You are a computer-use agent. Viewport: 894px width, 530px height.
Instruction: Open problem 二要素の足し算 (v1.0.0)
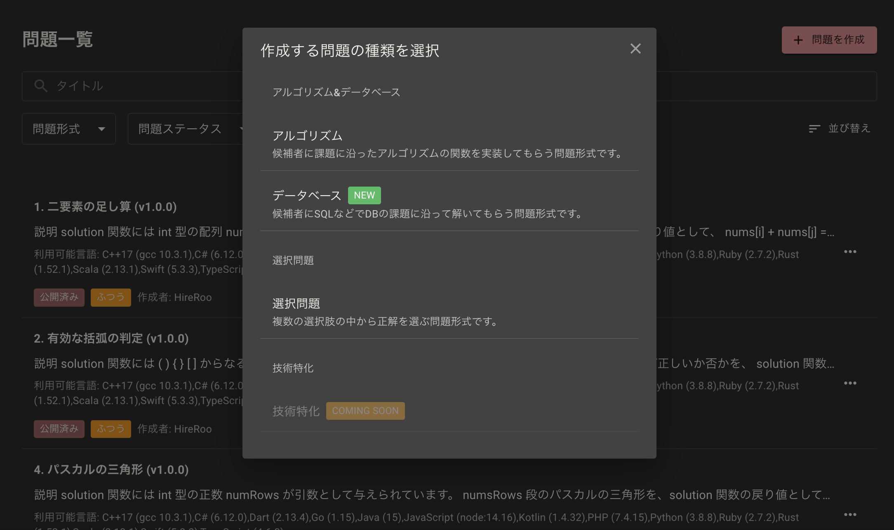click(x=105, y=207)
